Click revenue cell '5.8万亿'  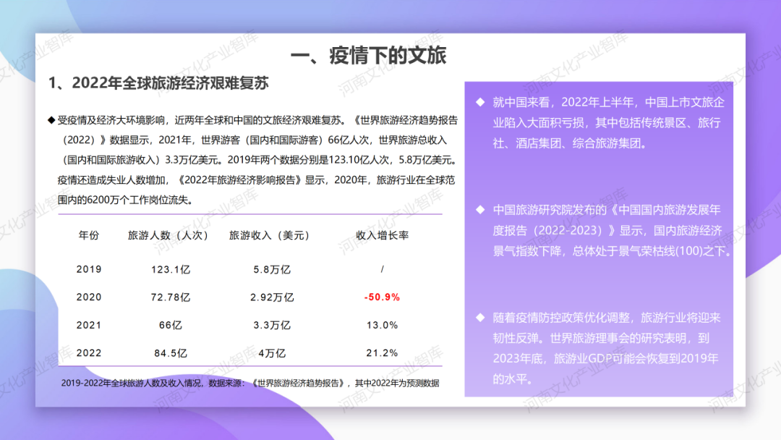[271, 270]
